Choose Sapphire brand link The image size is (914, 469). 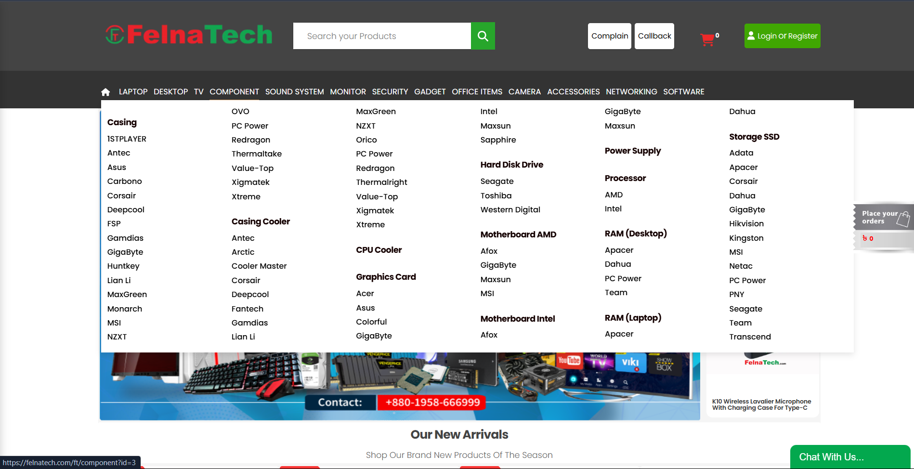pyautogui.click(x=498, y=140)
